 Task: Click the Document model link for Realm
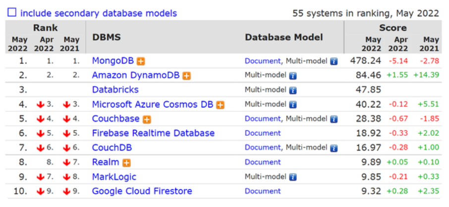(x=263, y=162)
